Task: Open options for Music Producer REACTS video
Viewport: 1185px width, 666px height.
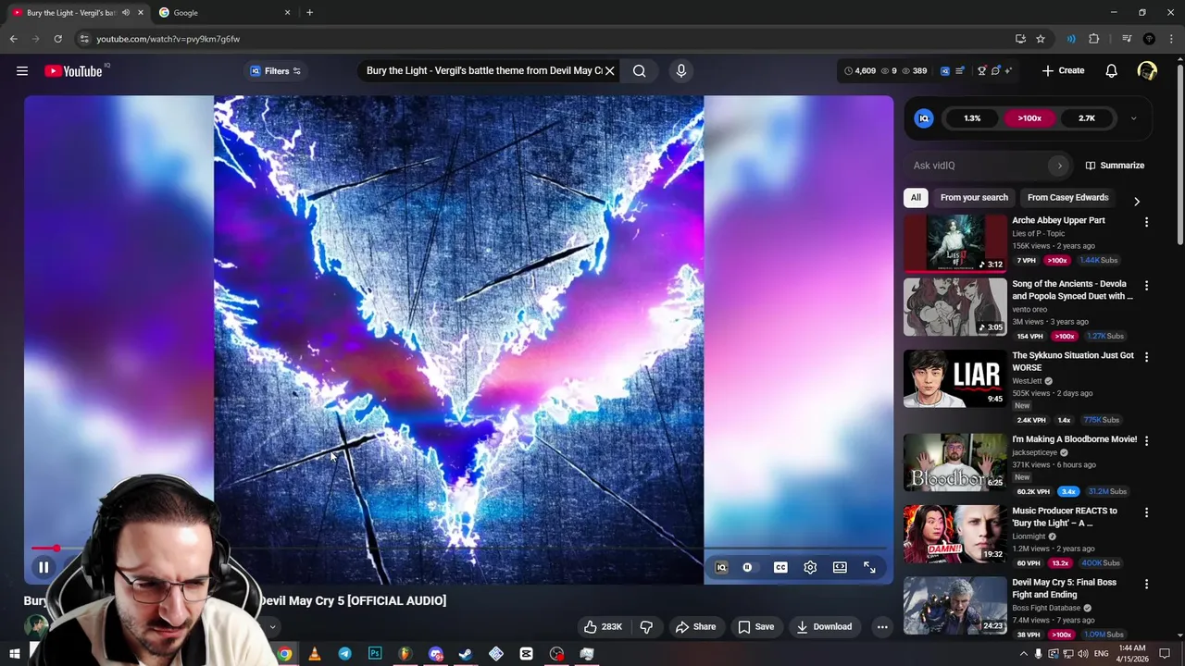Action: (x=1146, y=512)
